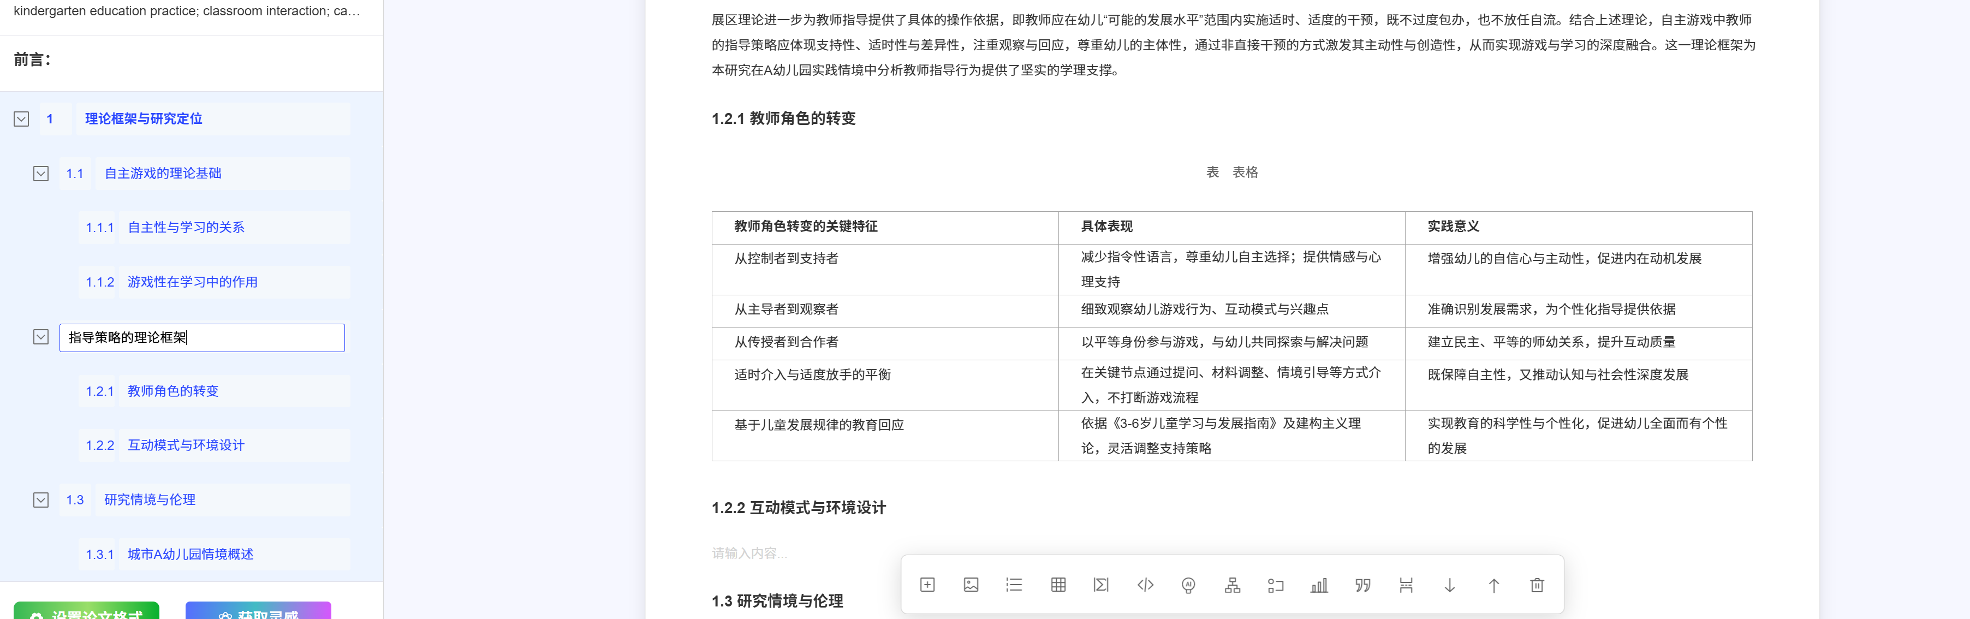Collapse the 指导策略的理论框架 section
The image size is (1970, 619).
pyautogui.click(x=41, y=337)
